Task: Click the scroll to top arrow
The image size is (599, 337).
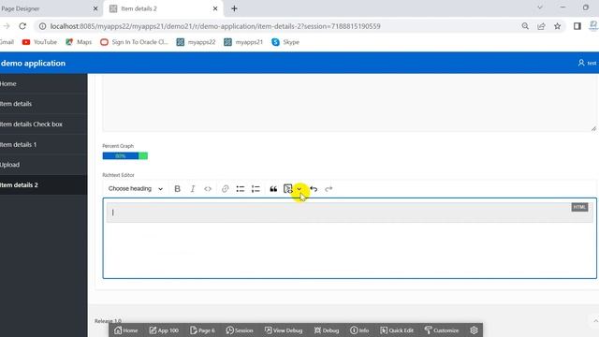Action: pos(595,320)
